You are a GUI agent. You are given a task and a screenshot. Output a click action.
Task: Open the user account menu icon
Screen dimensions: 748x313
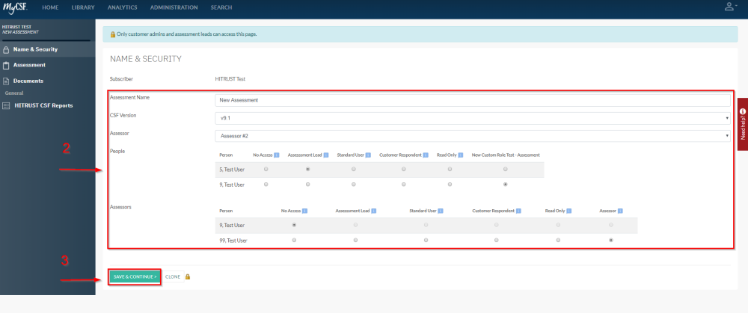pos(730,7)
